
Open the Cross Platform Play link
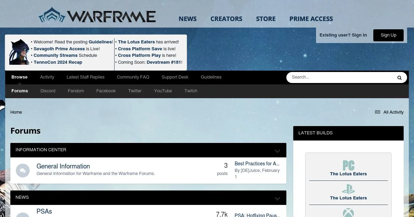point(139,55)
